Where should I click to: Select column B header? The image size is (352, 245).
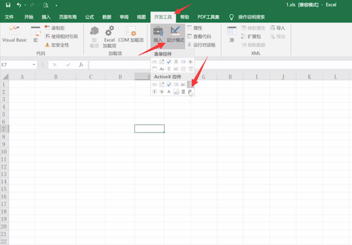(56, 77)
